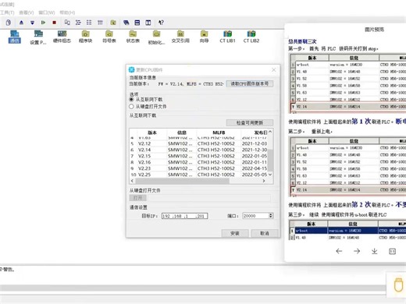The width and height of the screenshot is (406, 304).
Task: Click the yellow folder toolbar icon
Action: pos(113,23)
